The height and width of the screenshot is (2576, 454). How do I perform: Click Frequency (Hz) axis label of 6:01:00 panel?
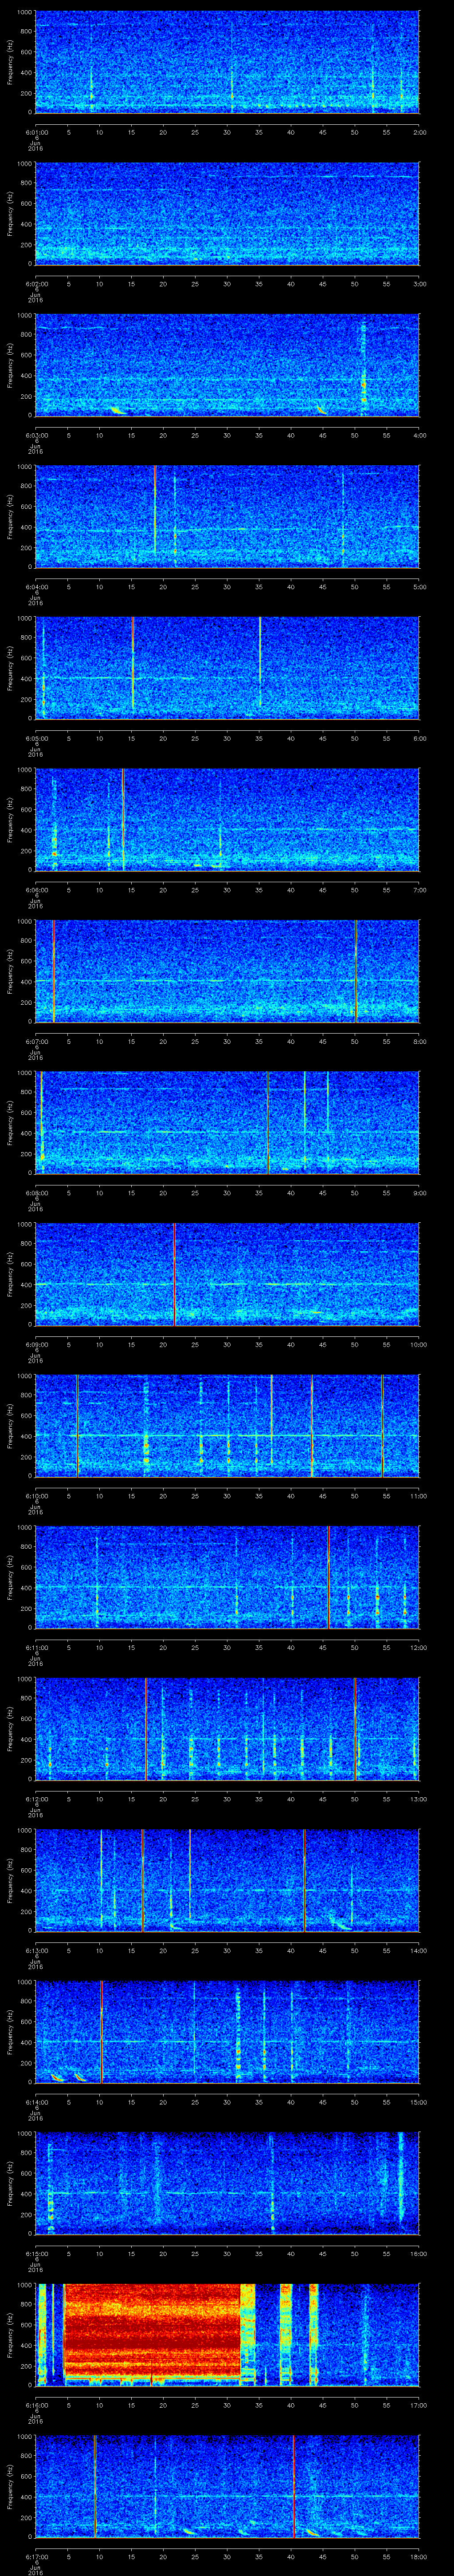point(11,62)
